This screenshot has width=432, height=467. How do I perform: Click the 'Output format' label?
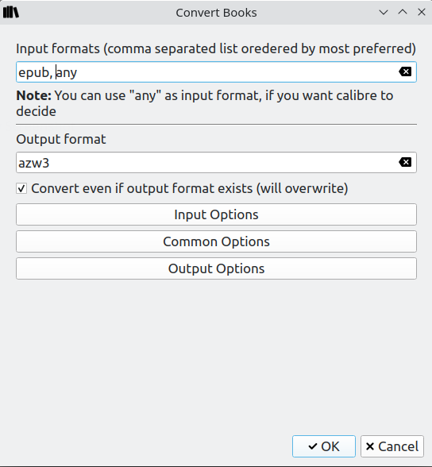point(61,140)
